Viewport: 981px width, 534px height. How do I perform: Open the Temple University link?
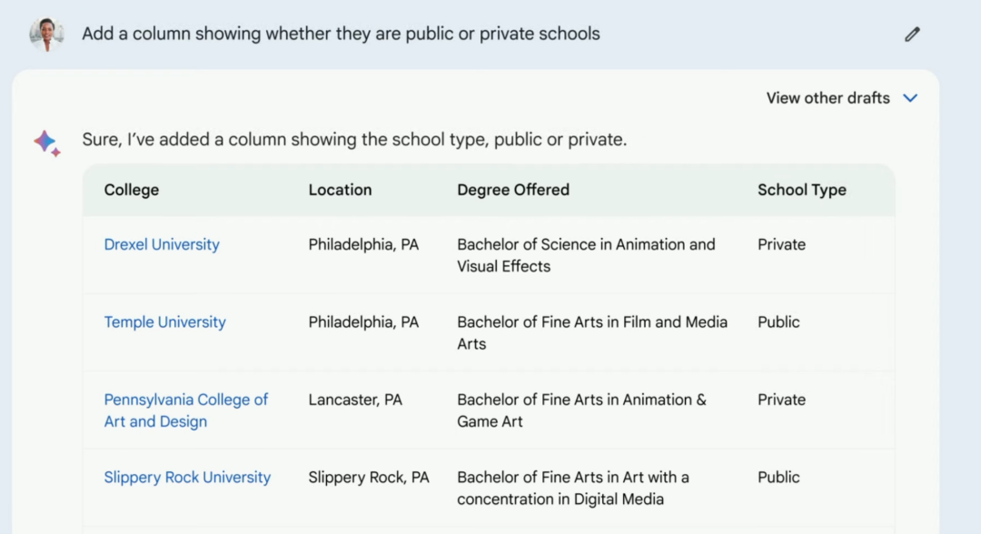[x=164, y=321]
